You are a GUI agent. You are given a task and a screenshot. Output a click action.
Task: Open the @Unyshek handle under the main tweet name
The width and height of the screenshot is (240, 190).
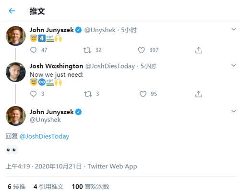point(45,120)
